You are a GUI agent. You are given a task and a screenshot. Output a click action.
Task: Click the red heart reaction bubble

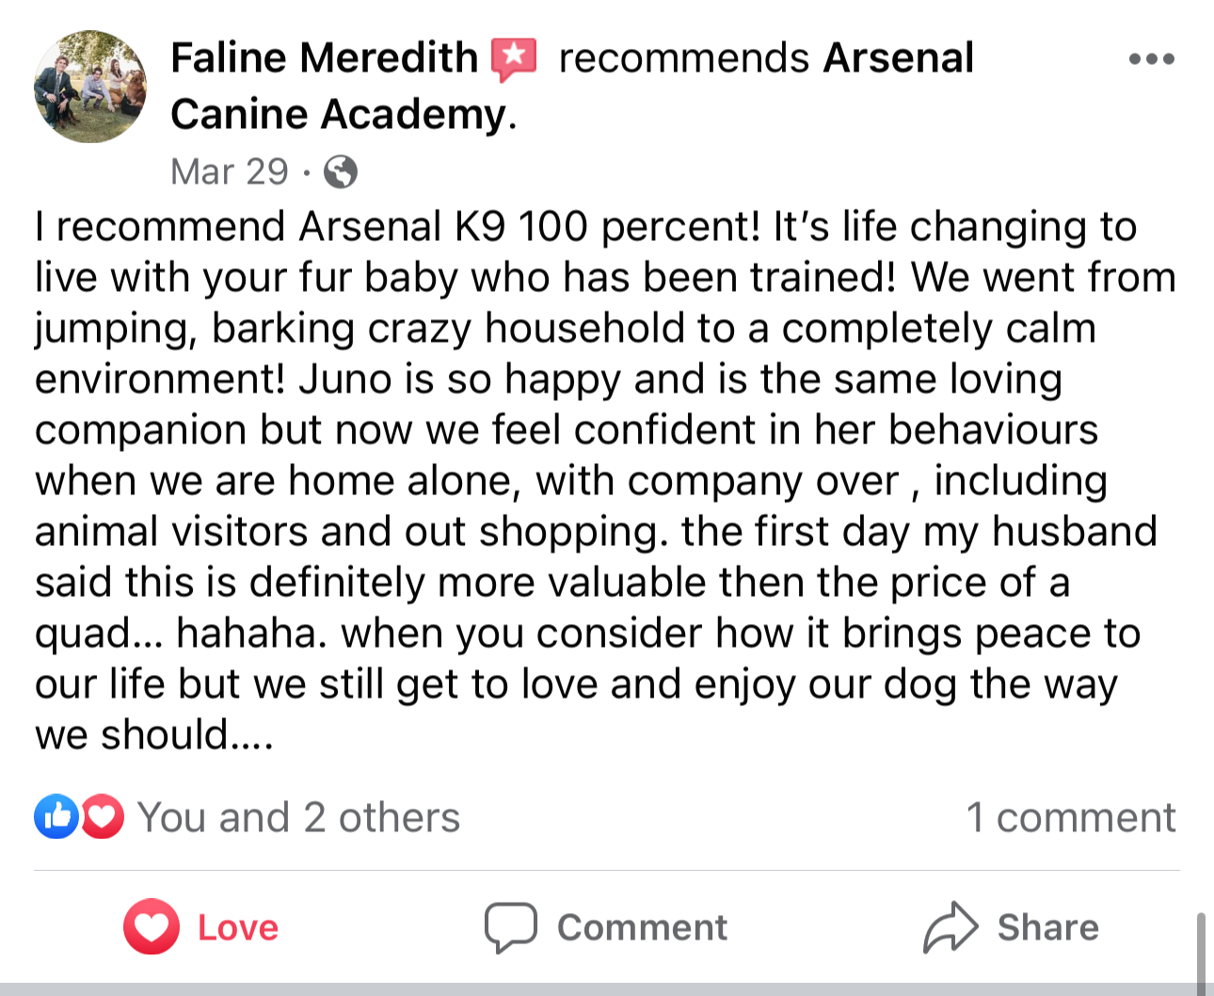103,816
